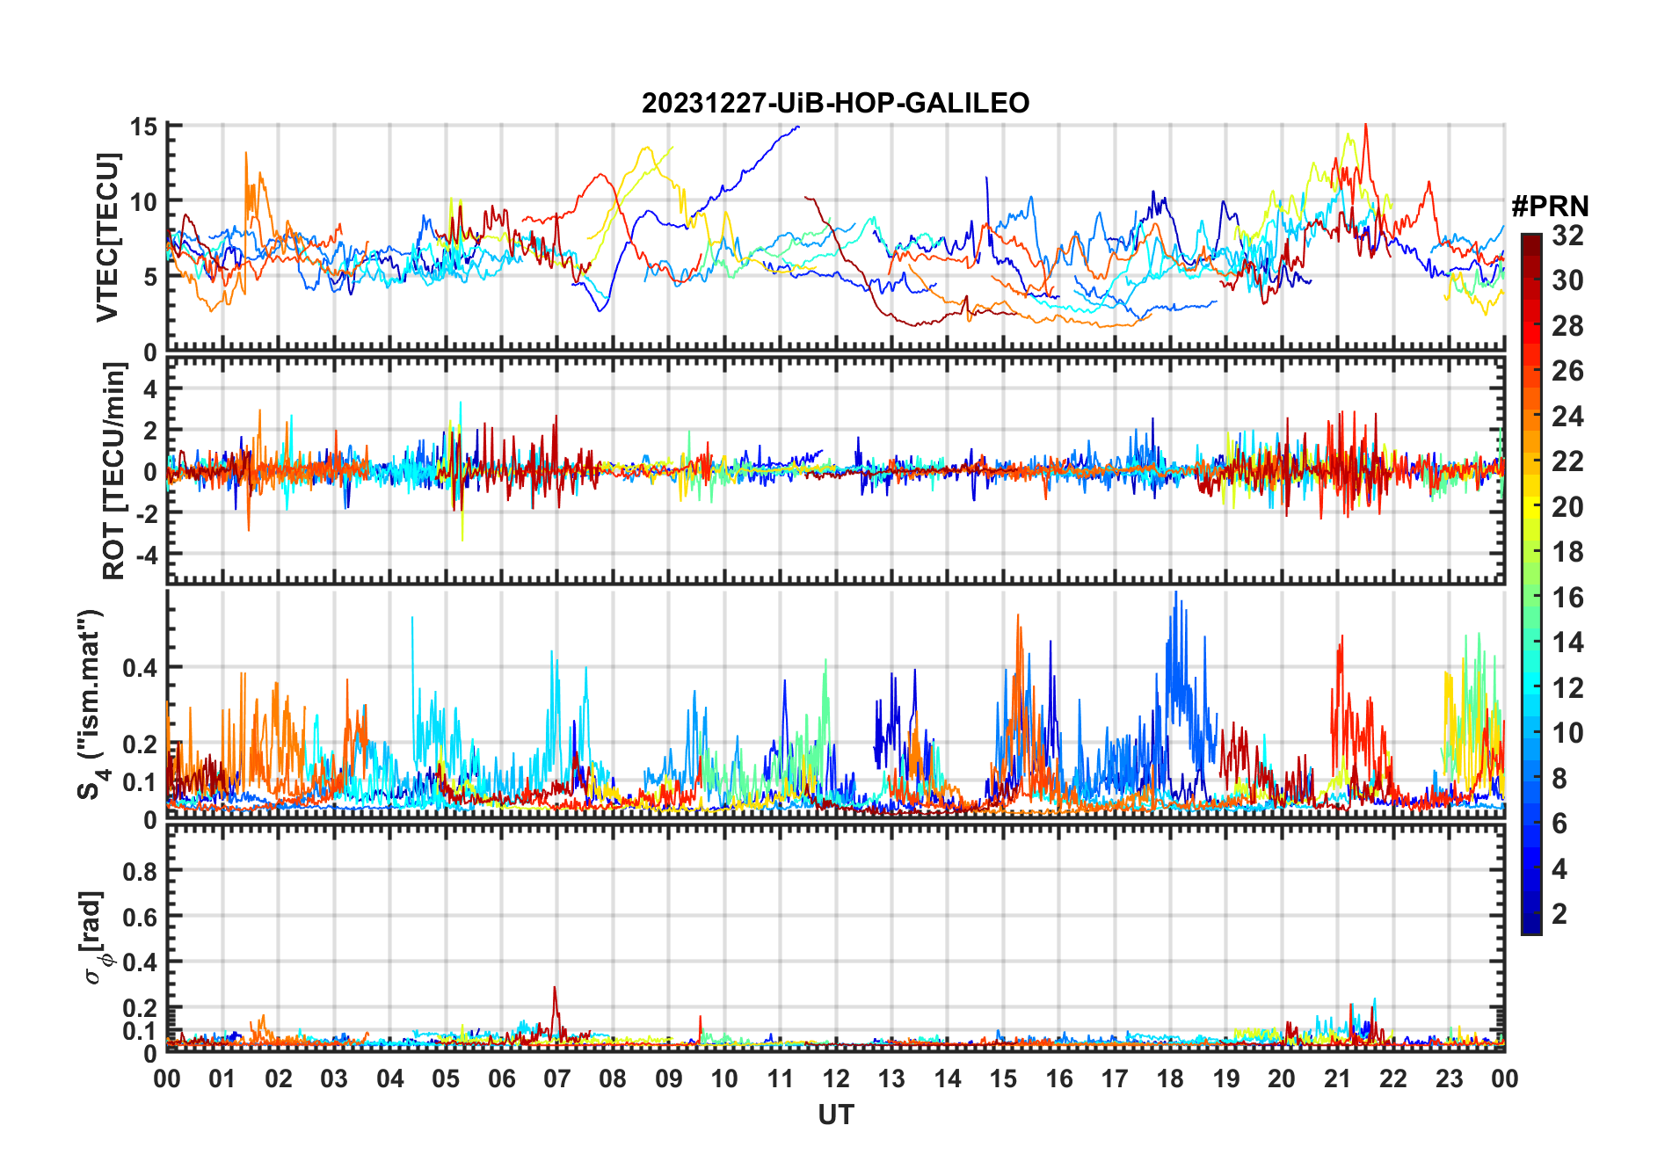Select the VTEC[TECU] y-axis label

tap(107, 238)
